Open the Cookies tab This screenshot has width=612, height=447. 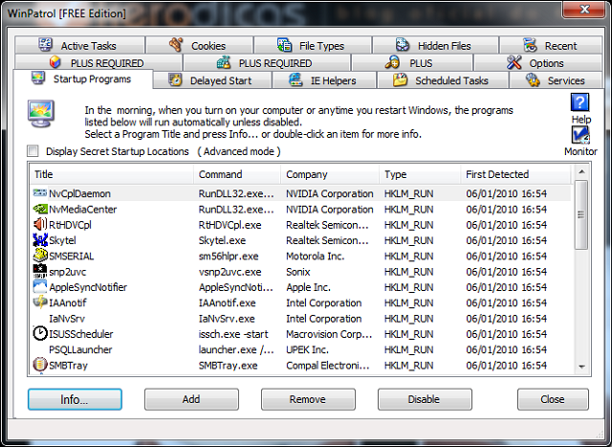(200, 45)
